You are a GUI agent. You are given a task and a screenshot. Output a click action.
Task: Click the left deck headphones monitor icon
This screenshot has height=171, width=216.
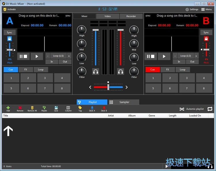tap(96, 72)
